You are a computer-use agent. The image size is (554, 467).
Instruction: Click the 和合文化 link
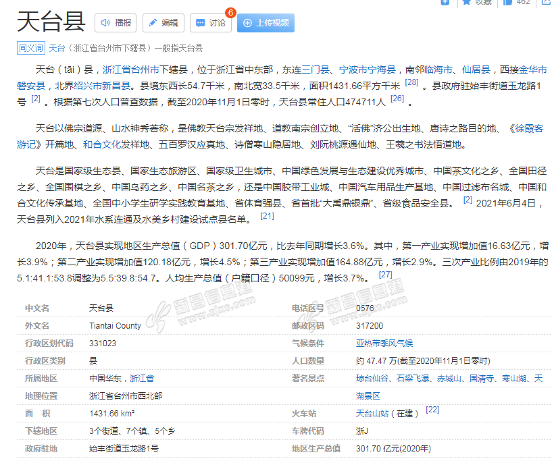click(x=101, y=144)
